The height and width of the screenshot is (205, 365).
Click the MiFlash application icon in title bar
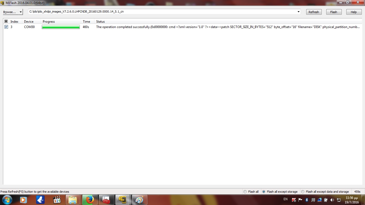(2, 2)
